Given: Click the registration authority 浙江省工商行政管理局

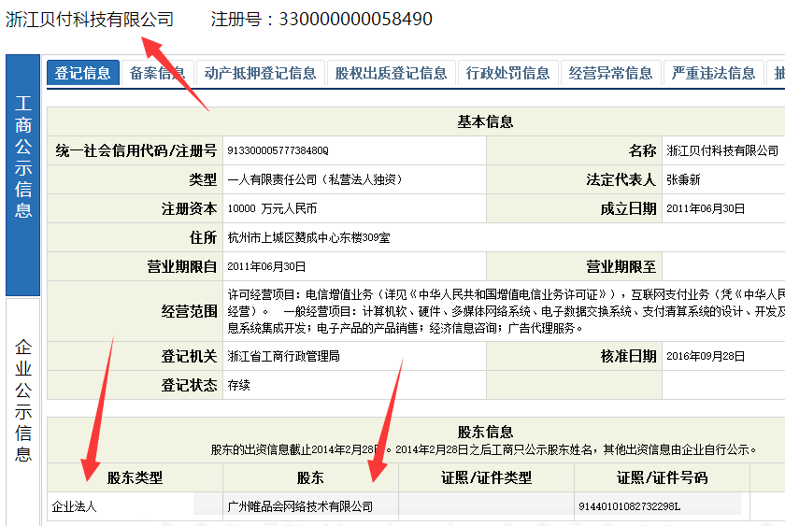Looking at the screenshot, I should click(283, 356).
